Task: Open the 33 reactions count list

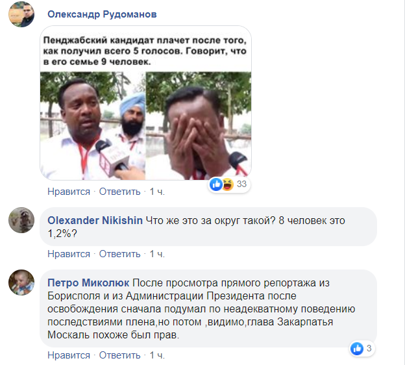Action: pyautogui.click(x=241, y=184)
